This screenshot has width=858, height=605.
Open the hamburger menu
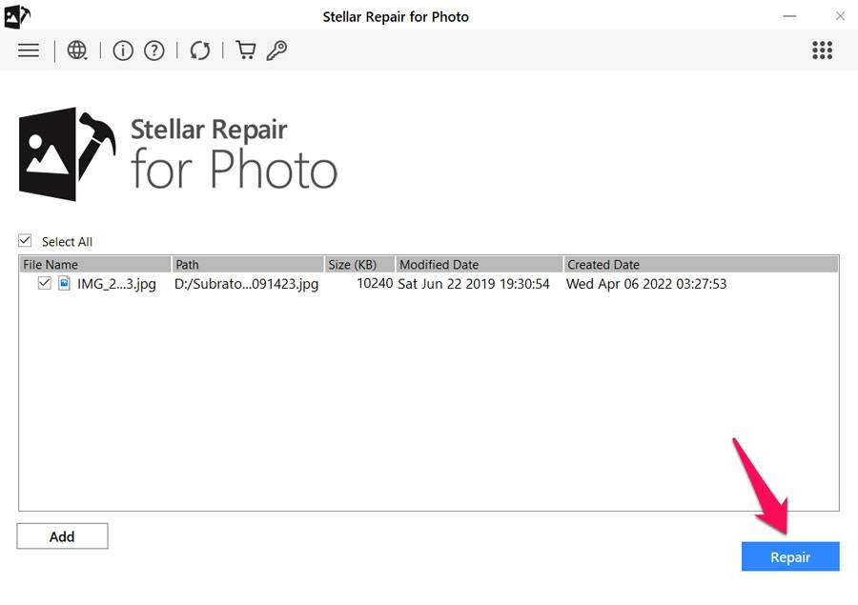click(28, 50)
